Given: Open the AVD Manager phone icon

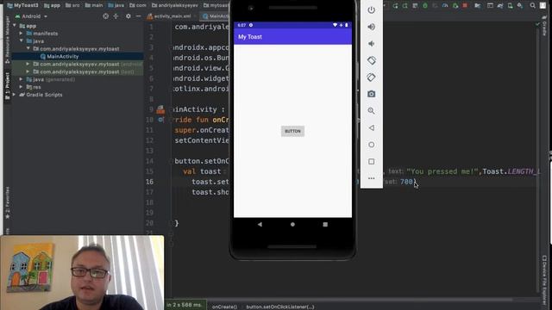Looking at the screenshot, I should [510, 6].
